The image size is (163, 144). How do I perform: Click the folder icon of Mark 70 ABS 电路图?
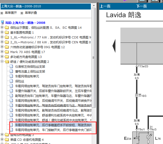[x=7, y=52]
